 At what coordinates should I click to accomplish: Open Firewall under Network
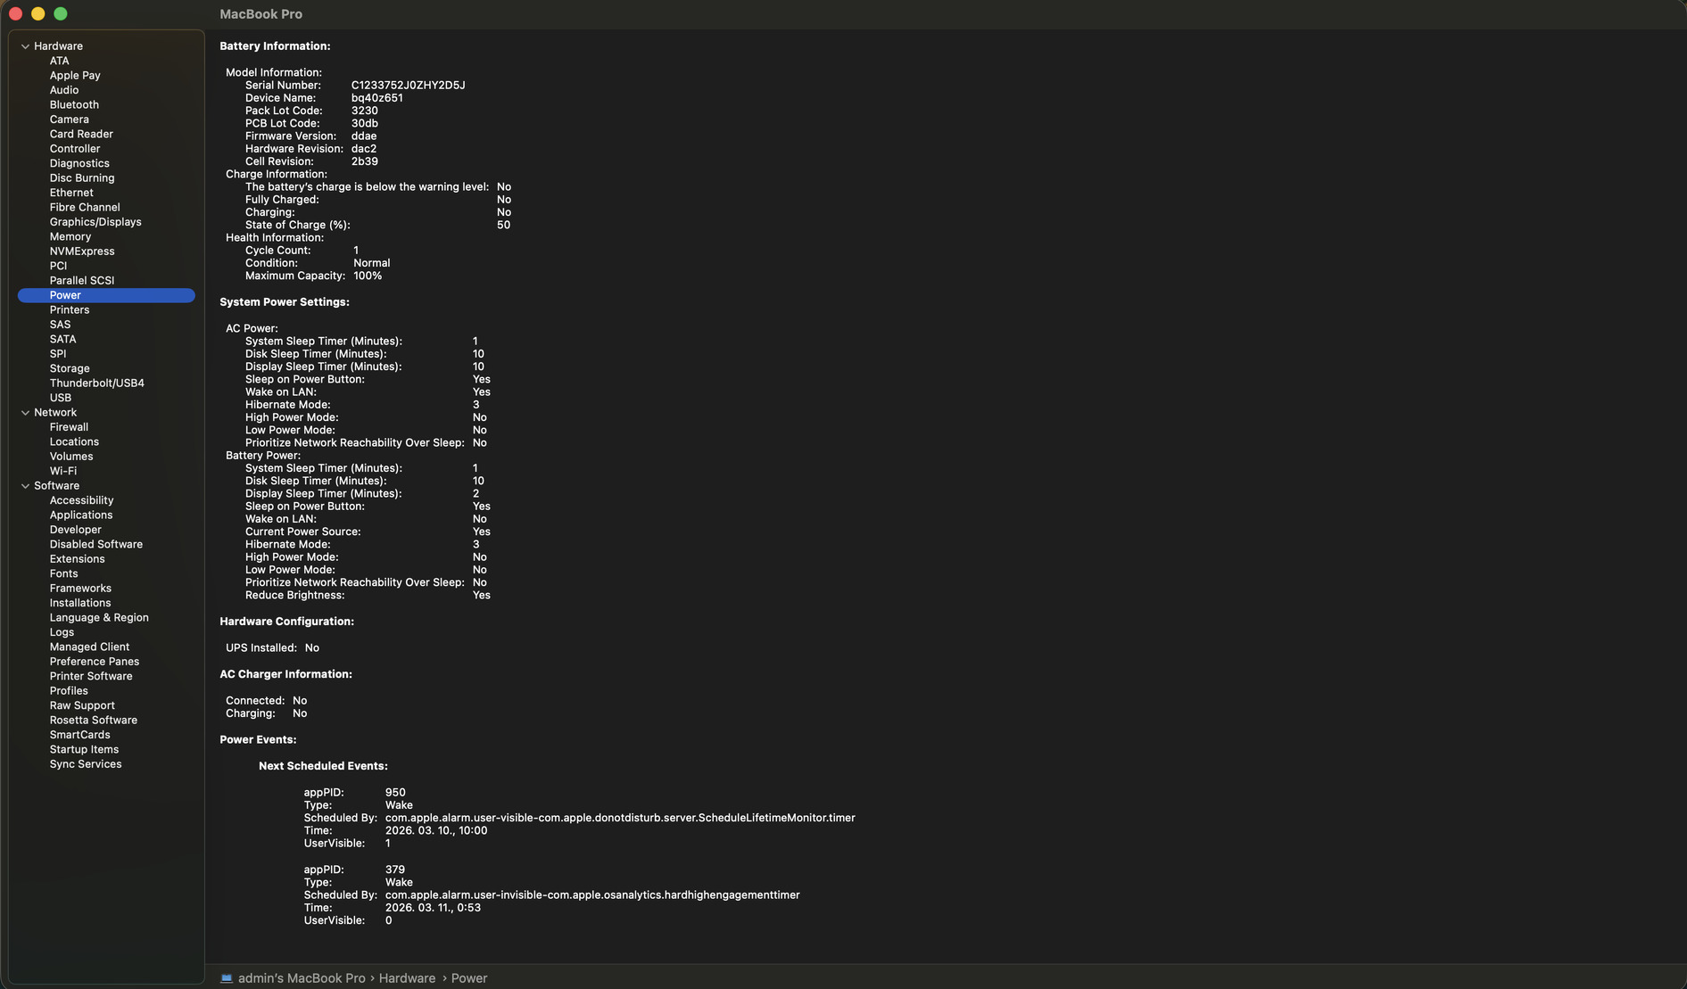pyautogui.click(x=69, y=427)
